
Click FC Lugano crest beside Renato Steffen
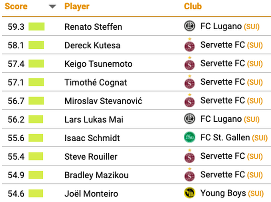point(190,26)
